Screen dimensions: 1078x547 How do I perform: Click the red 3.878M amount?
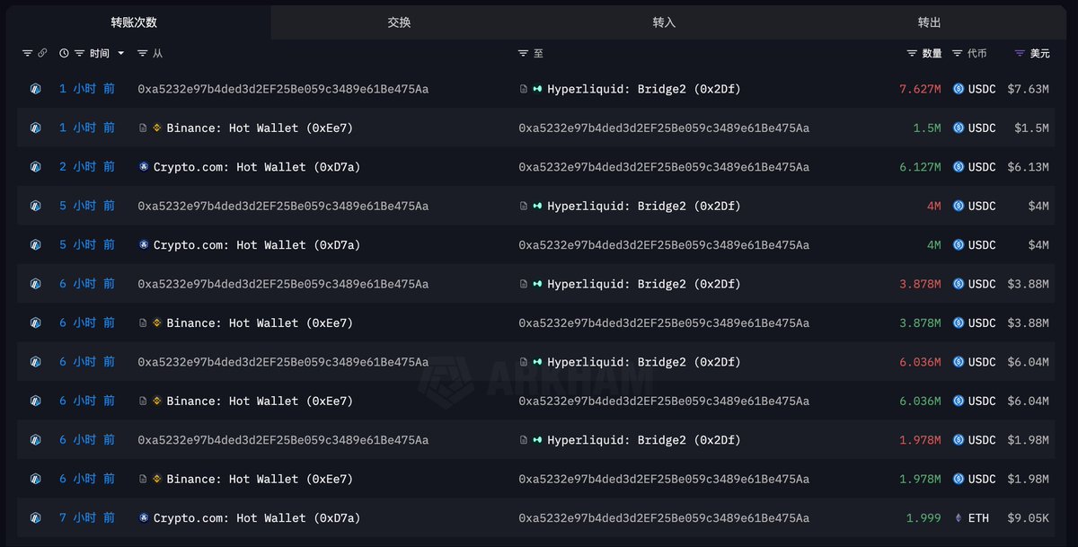coord(920,284)
